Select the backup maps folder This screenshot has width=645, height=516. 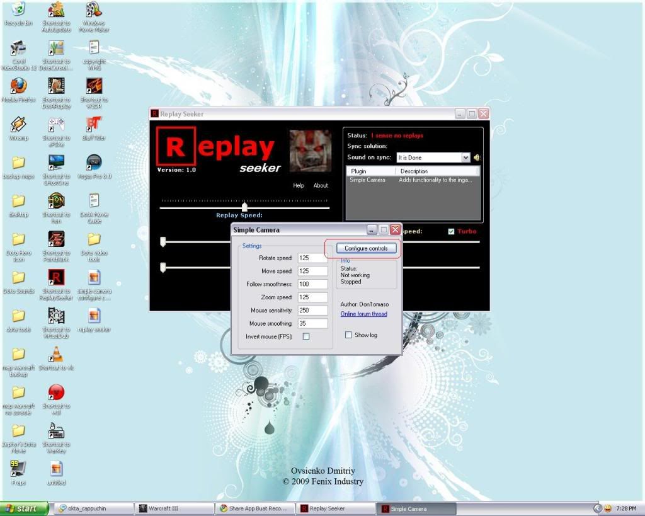point(18,168)
